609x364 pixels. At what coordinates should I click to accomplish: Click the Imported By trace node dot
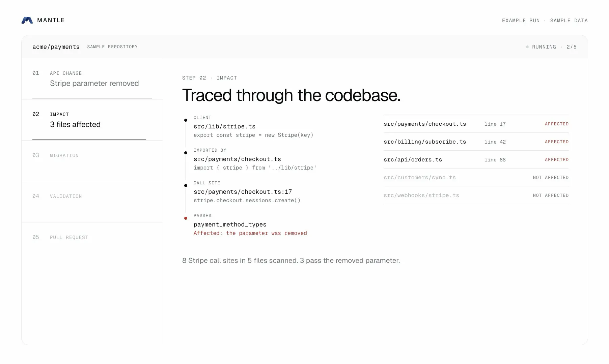click(186, 153)
